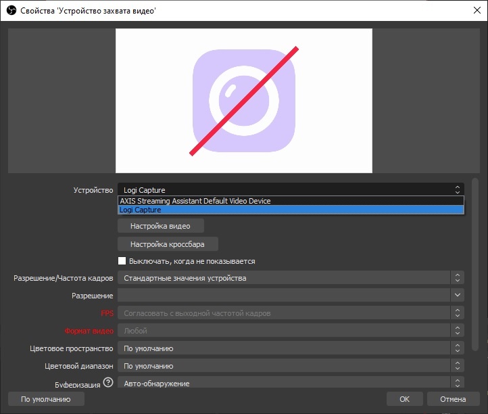Click the properties panel vertical scrollbar
The height and width of the screenshot is (414, 488).
pyautogui.click(x=474, y=264)
